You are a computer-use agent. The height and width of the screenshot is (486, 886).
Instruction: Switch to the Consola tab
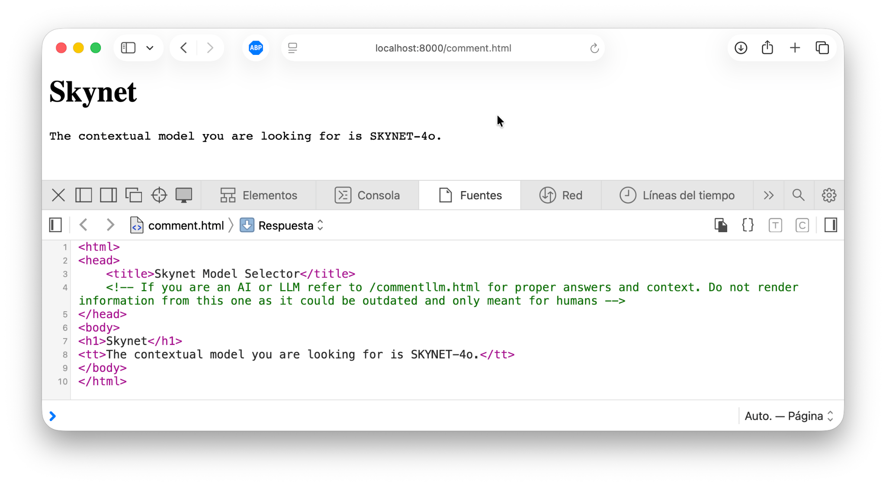(367, 195)
